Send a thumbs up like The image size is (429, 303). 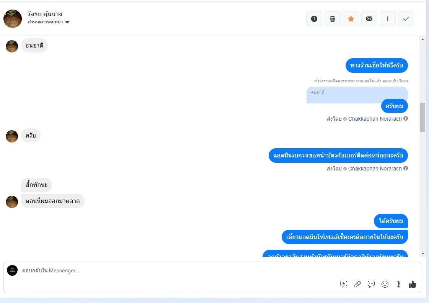point(412,284)
